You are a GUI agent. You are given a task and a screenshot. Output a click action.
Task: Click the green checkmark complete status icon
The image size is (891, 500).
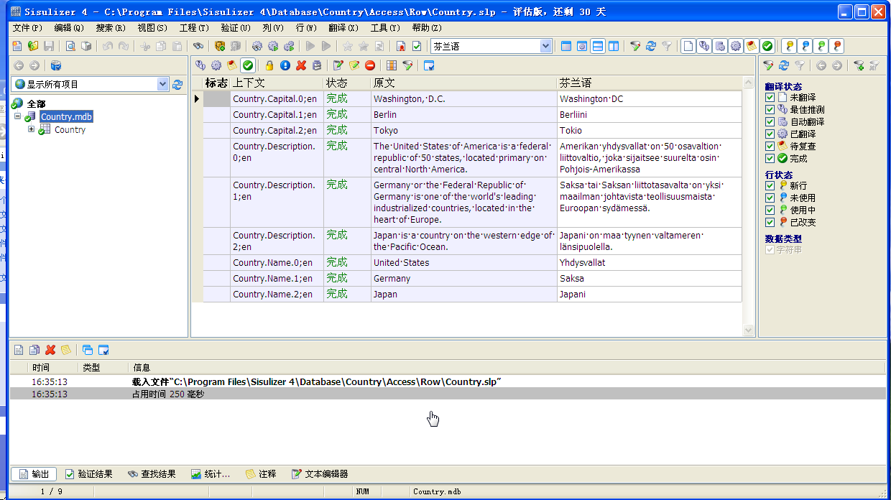pos(247,65)
